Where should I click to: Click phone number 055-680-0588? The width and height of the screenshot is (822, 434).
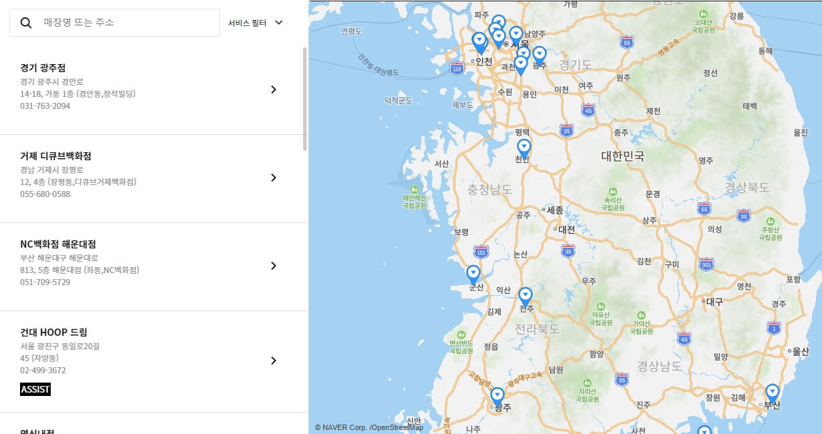45,194
